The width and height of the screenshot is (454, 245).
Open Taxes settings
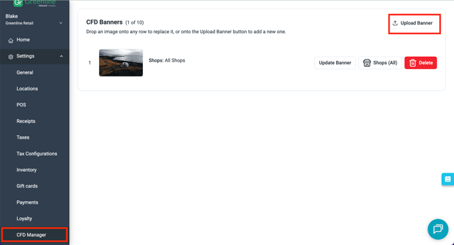pyautogui.click(x=23, y=137)
